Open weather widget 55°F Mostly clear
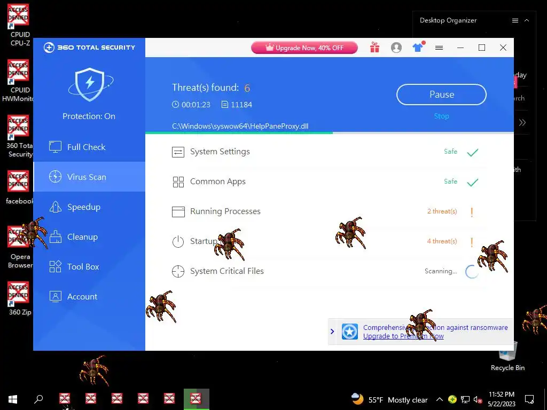 [389, 399]
